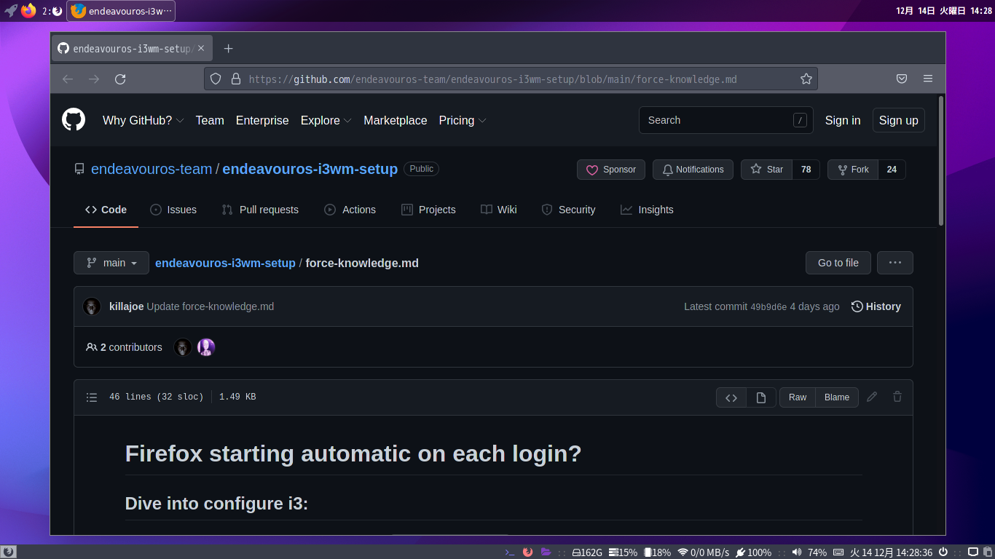Image resolution: width=995 pixels, height=559 pixels.
Task: Open the Enterprise page link
Action: [262, 121]
